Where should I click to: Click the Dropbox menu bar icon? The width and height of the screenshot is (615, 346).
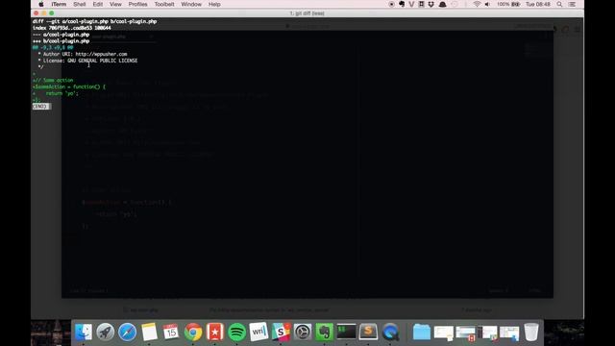click(x=431, y=4)
